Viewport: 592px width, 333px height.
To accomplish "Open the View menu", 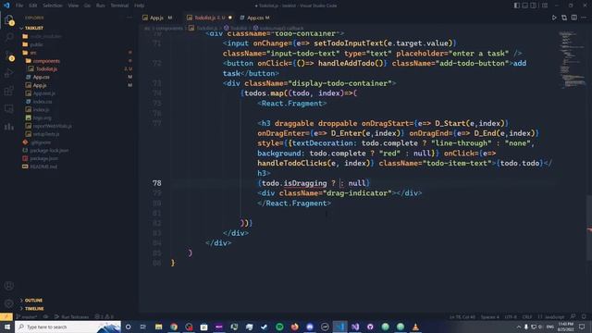I will [73, 6].
